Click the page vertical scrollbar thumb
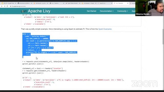Screen dimensions: 164x92 (x=163, y=37)
